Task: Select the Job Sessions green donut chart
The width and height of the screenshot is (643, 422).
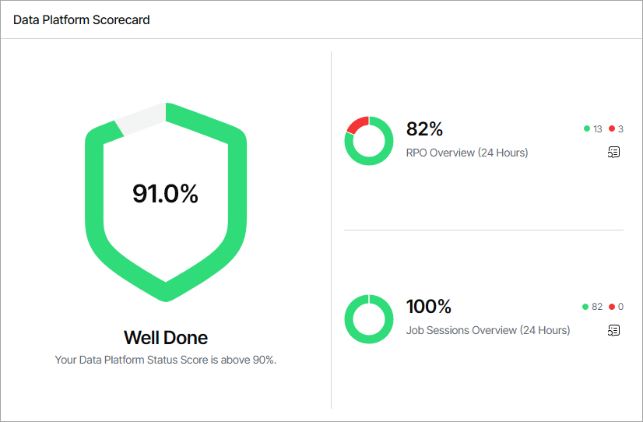Action: (369, 318)
